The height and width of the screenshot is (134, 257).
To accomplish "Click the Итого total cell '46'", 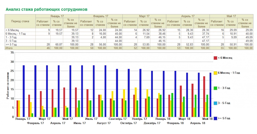I will [x=43, y=48].
